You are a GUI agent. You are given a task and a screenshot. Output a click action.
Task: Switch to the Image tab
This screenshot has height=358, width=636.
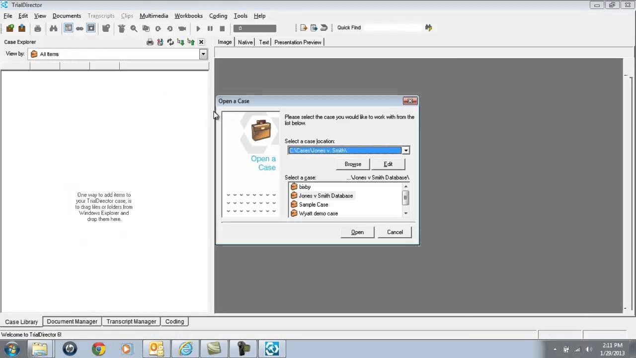click(x=225, y=42)
